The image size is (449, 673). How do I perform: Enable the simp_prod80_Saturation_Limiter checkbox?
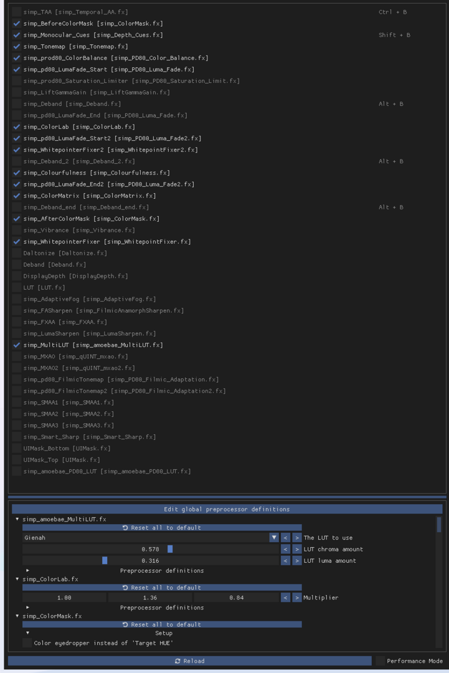(17, 80)
